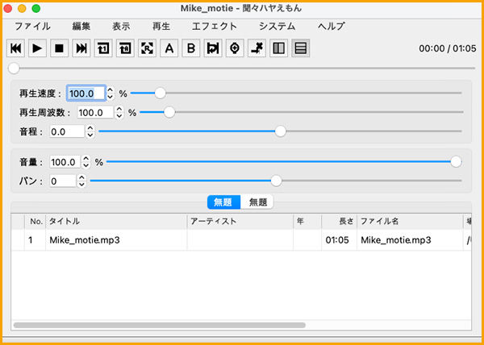The height and width of the screenshot is (345, 484).
Task: Set the AB loop point A button
Action: click(x=169, y=48)
